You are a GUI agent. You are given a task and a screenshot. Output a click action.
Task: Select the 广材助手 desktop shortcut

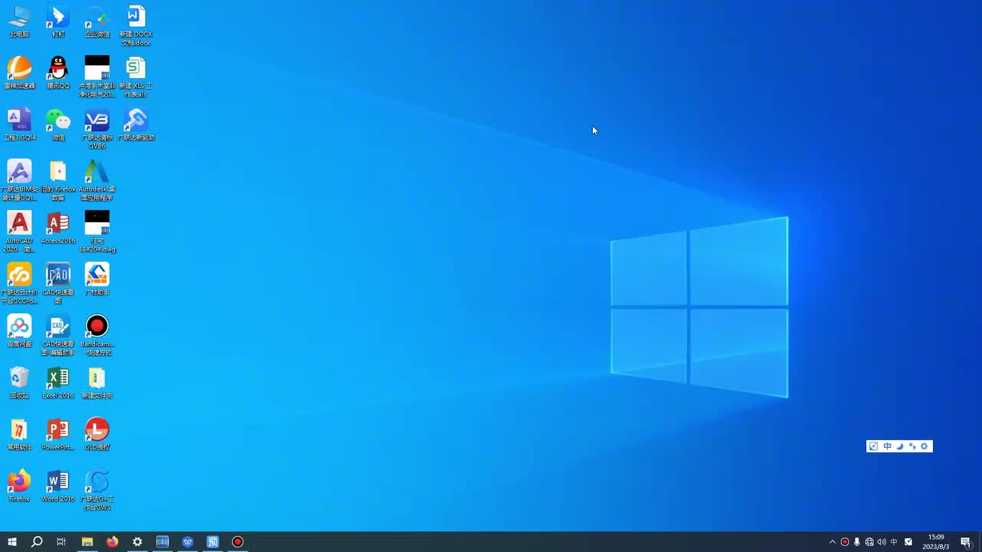pyautogui.click(x=97, y=279)
